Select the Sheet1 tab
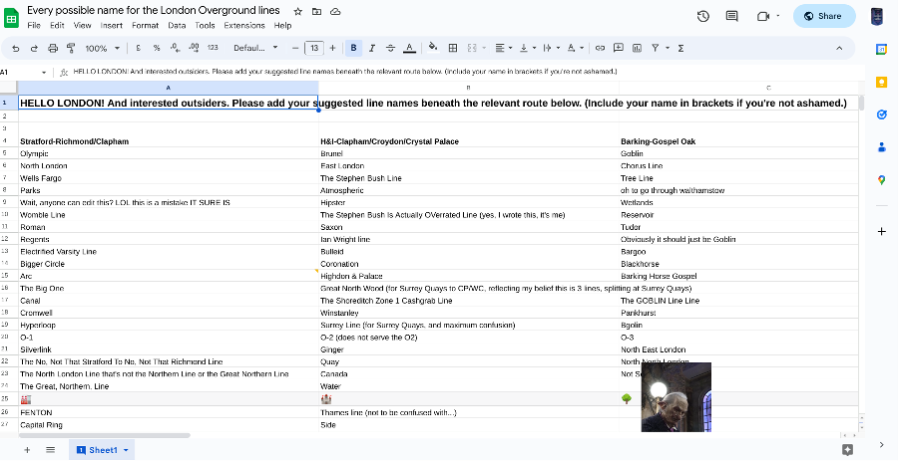 (102, 450)
